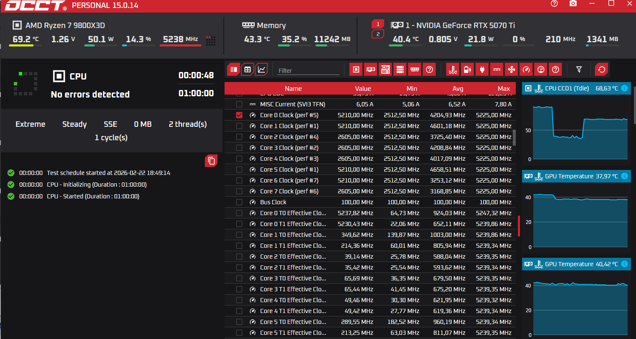Click the "No errors detected" status text
The width and height of the screenshot is (636, 339).
90,95
